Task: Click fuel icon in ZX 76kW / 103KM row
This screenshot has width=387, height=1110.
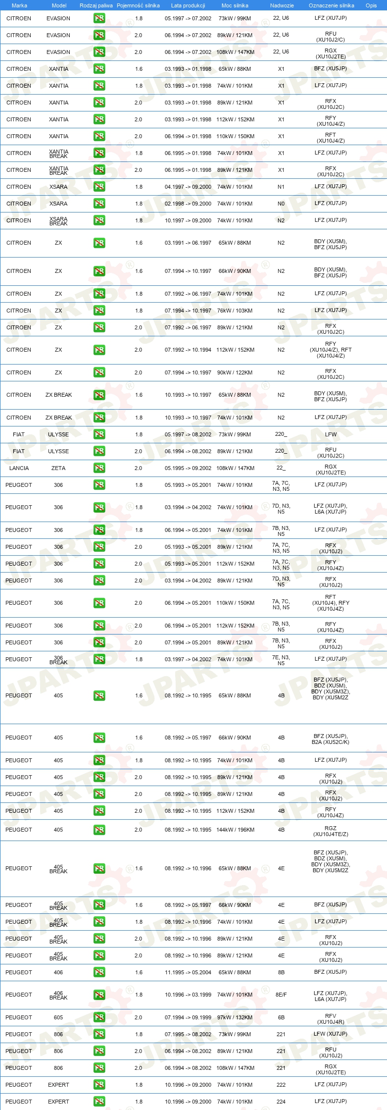Action: [99, 311]
